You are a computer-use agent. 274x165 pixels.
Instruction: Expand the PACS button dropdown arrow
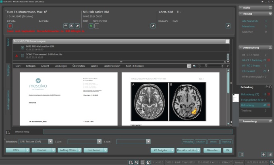pyautogui.click(x=28, y=150)
